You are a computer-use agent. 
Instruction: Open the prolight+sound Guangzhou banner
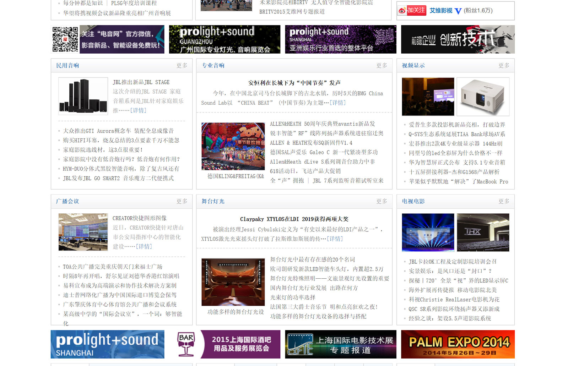tap(225, 39)
